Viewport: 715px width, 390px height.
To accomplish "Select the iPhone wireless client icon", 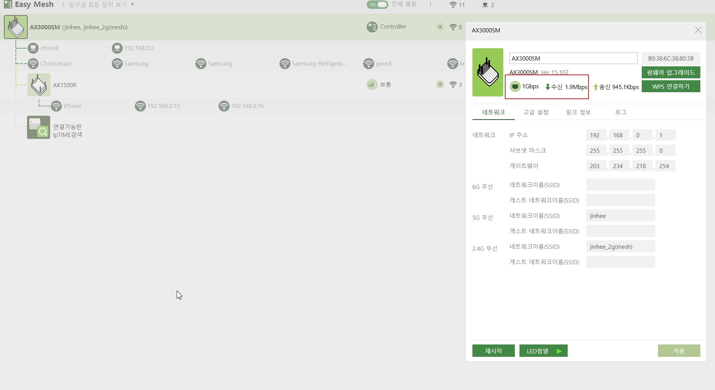I will (56, 106).
